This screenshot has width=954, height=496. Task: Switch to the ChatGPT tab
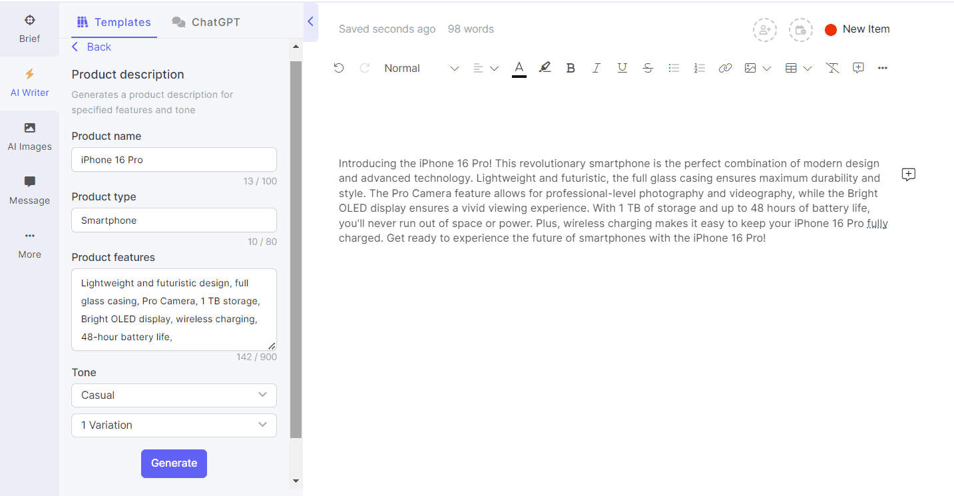206,22
